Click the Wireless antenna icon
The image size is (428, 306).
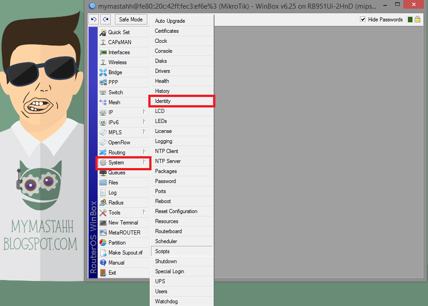103,62
